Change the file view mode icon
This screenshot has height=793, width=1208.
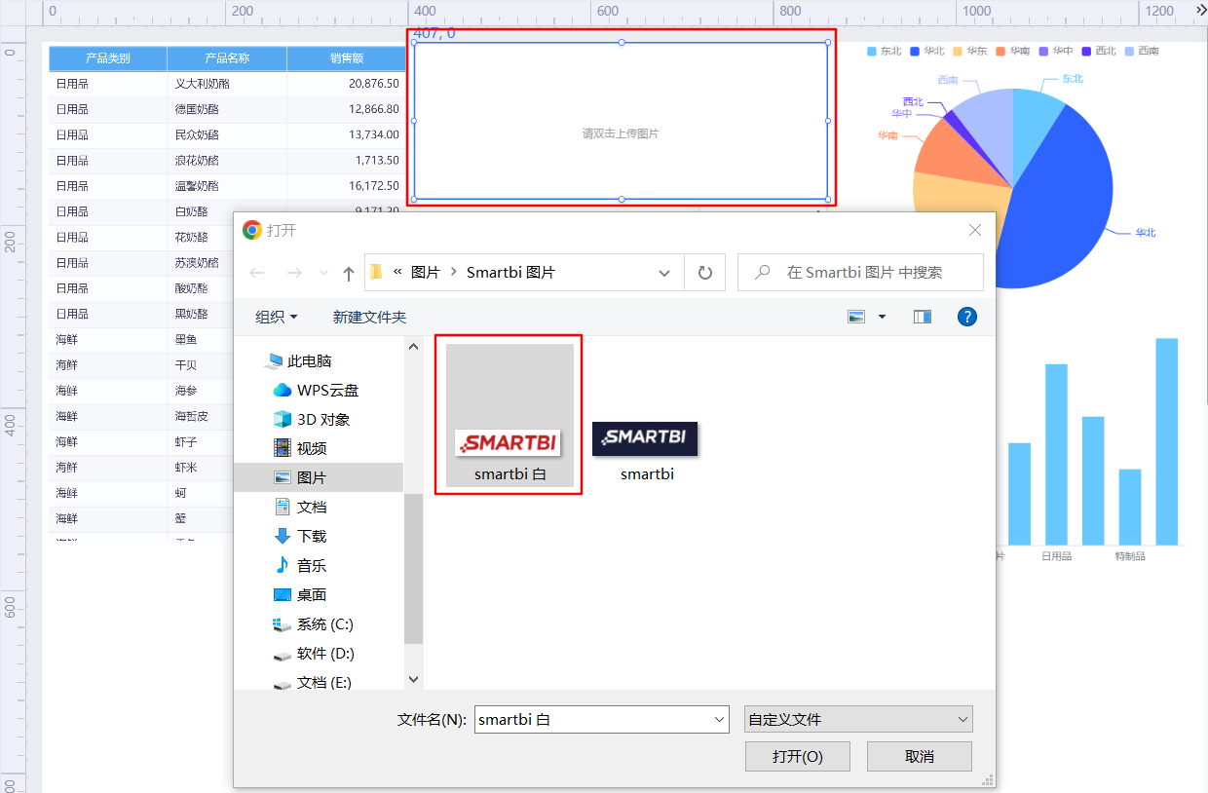(x=856, y=317)
